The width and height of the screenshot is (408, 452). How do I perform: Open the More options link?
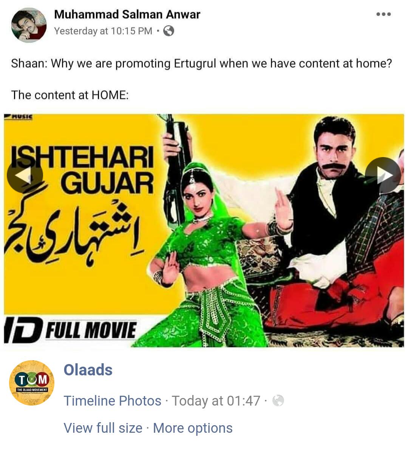point(193,428)
